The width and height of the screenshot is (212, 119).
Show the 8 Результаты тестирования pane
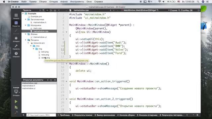pos(172,115)
